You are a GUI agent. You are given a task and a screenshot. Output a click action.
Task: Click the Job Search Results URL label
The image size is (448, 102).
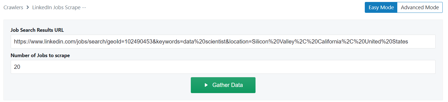tap(37, 30)
